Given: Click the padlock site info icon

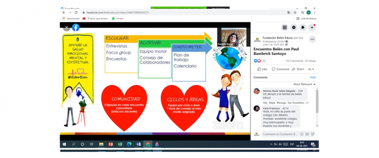Looking at the screenshot, I should tap(84, 12).
